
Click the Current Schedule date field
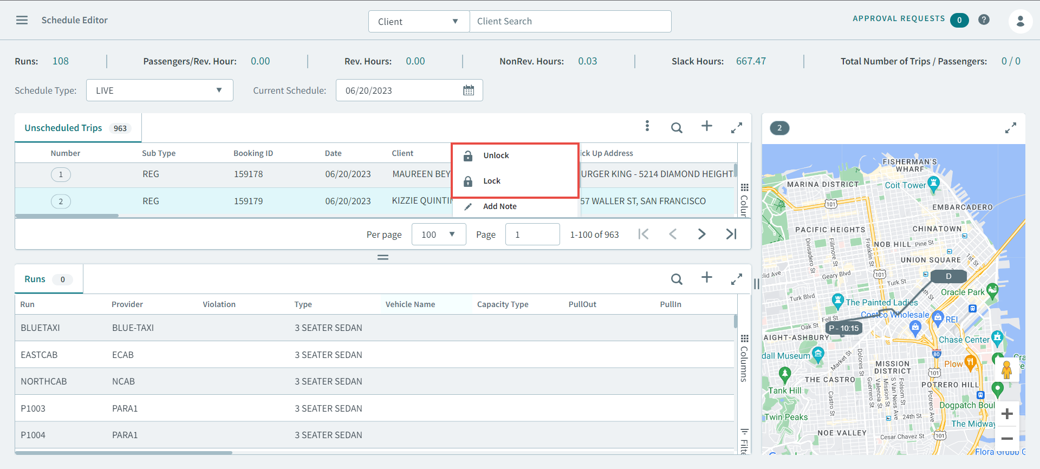pos(409,90)
